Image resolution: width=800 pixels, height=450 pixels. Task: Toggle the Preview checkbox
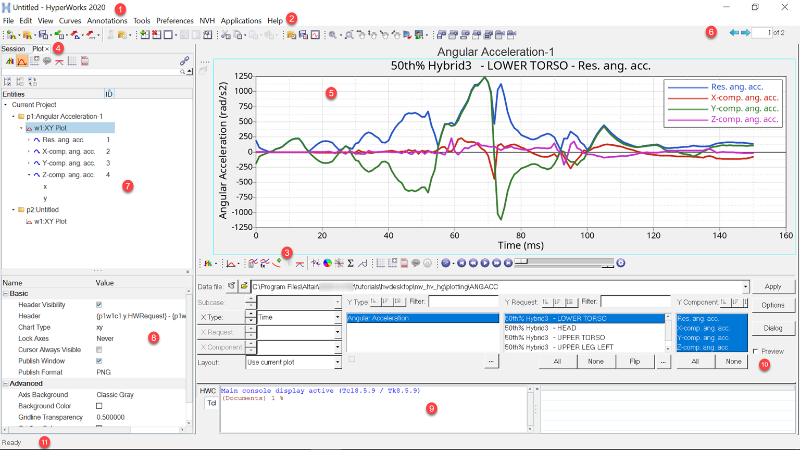pos(756,352)
